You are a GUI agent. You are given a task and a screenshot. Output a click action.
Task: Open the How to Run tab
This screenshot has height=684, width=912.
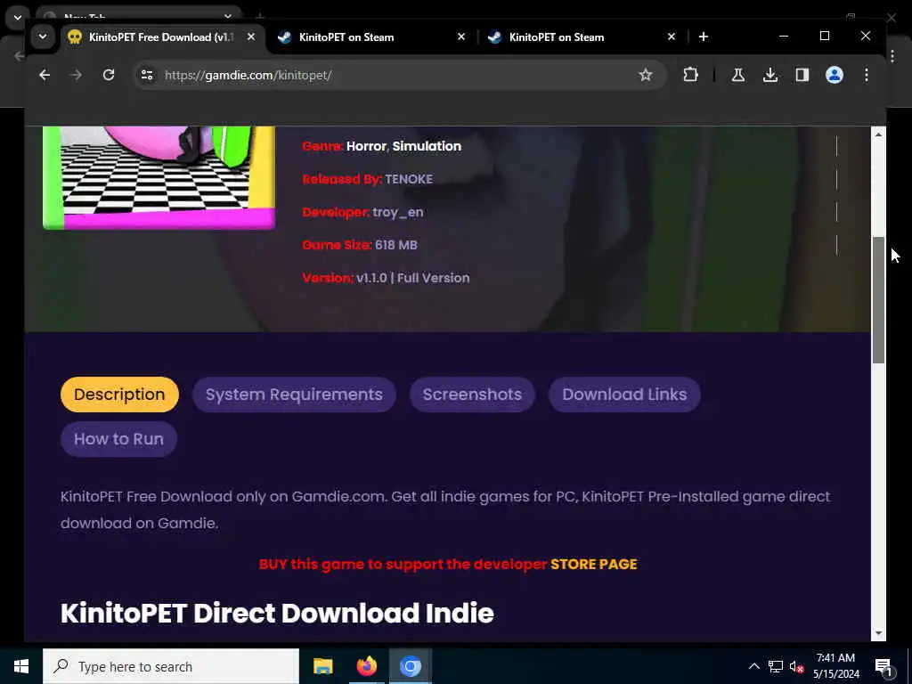click(118, 439)
